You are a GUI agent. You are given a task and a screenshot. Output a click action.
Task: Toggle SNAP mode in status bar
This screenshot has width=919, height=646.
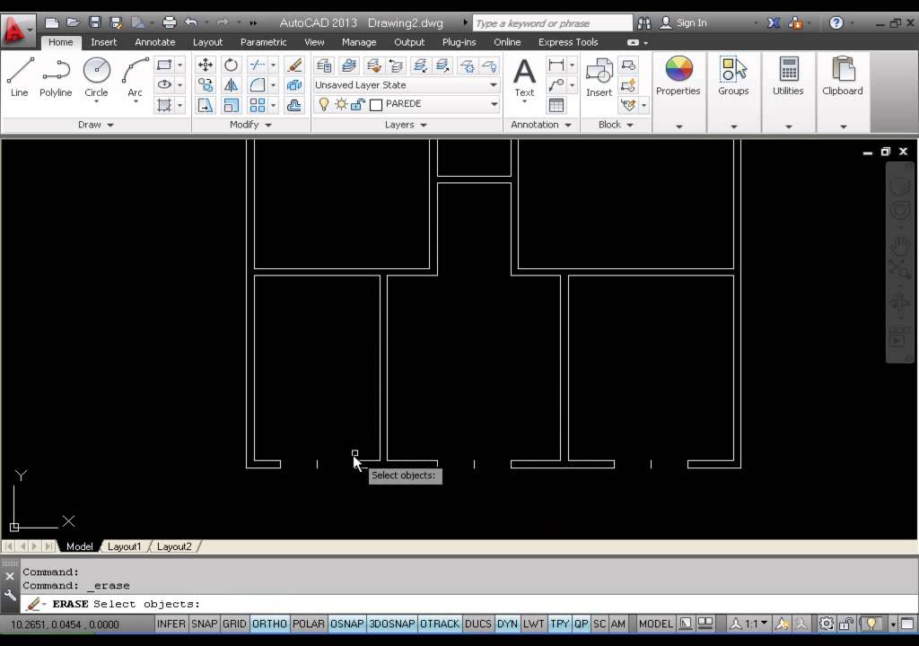point(204,624)
